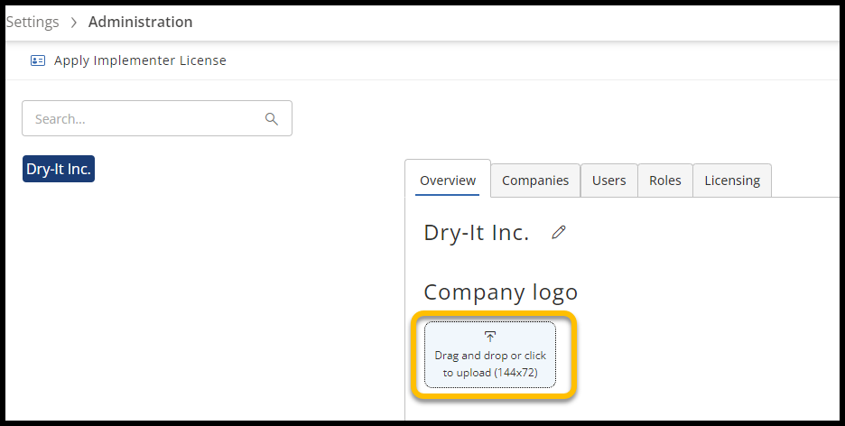
Task: Click the breadcrumb chevron after Settings
Action: [74, 23]
